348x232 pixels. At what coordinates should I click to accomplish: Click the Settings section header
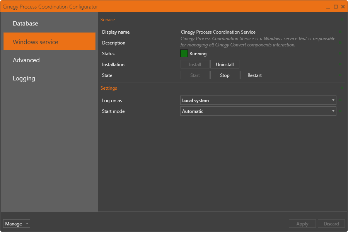click(109, 88)
